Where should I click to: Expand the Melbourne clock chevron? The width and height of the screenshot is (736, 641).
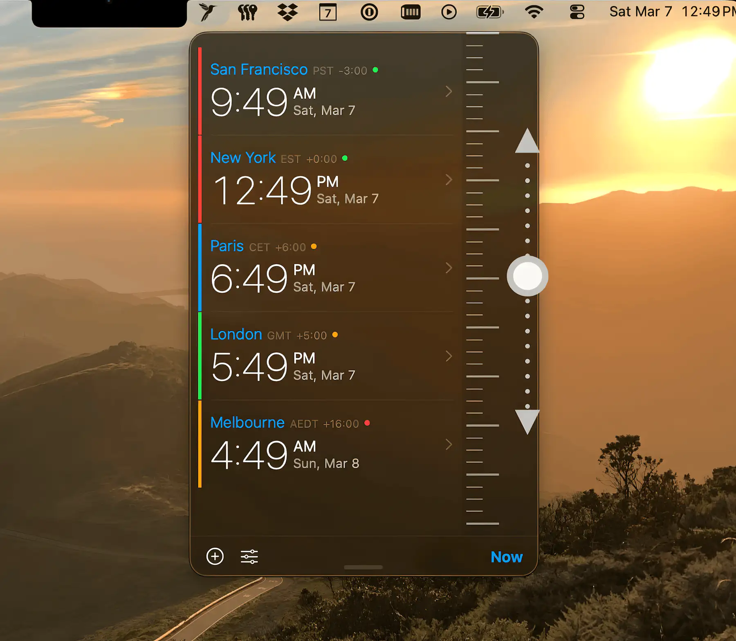point(449,444)
